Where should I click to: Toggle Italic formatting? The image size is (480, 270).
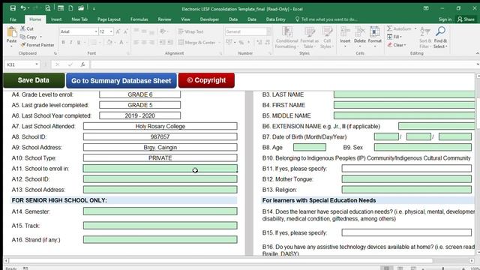click(70, 42)
